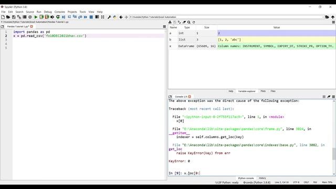Viewport: 336px width, 189px height.
Task: Go to parent directory up arrow
Action: [x=332, y=17]
